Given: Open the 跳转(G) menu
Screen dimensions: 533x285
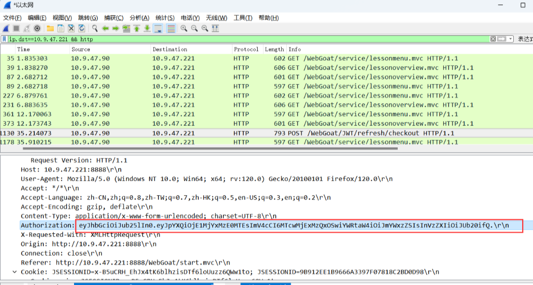Looking at the screenshot, I should (88, 18).
